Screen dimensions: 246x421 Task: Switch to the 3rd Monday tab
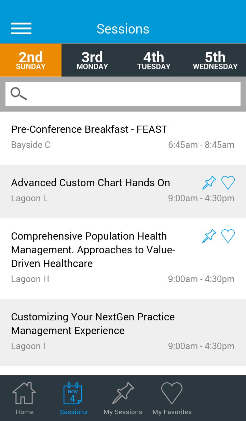pos(92,60)
